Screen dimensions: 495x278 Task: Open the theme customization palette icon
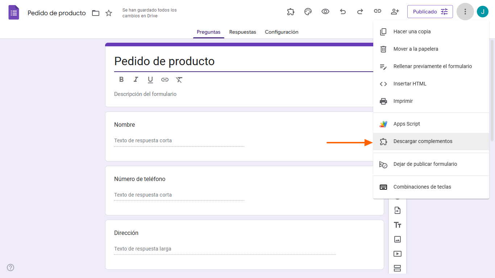tap(308, 12)
